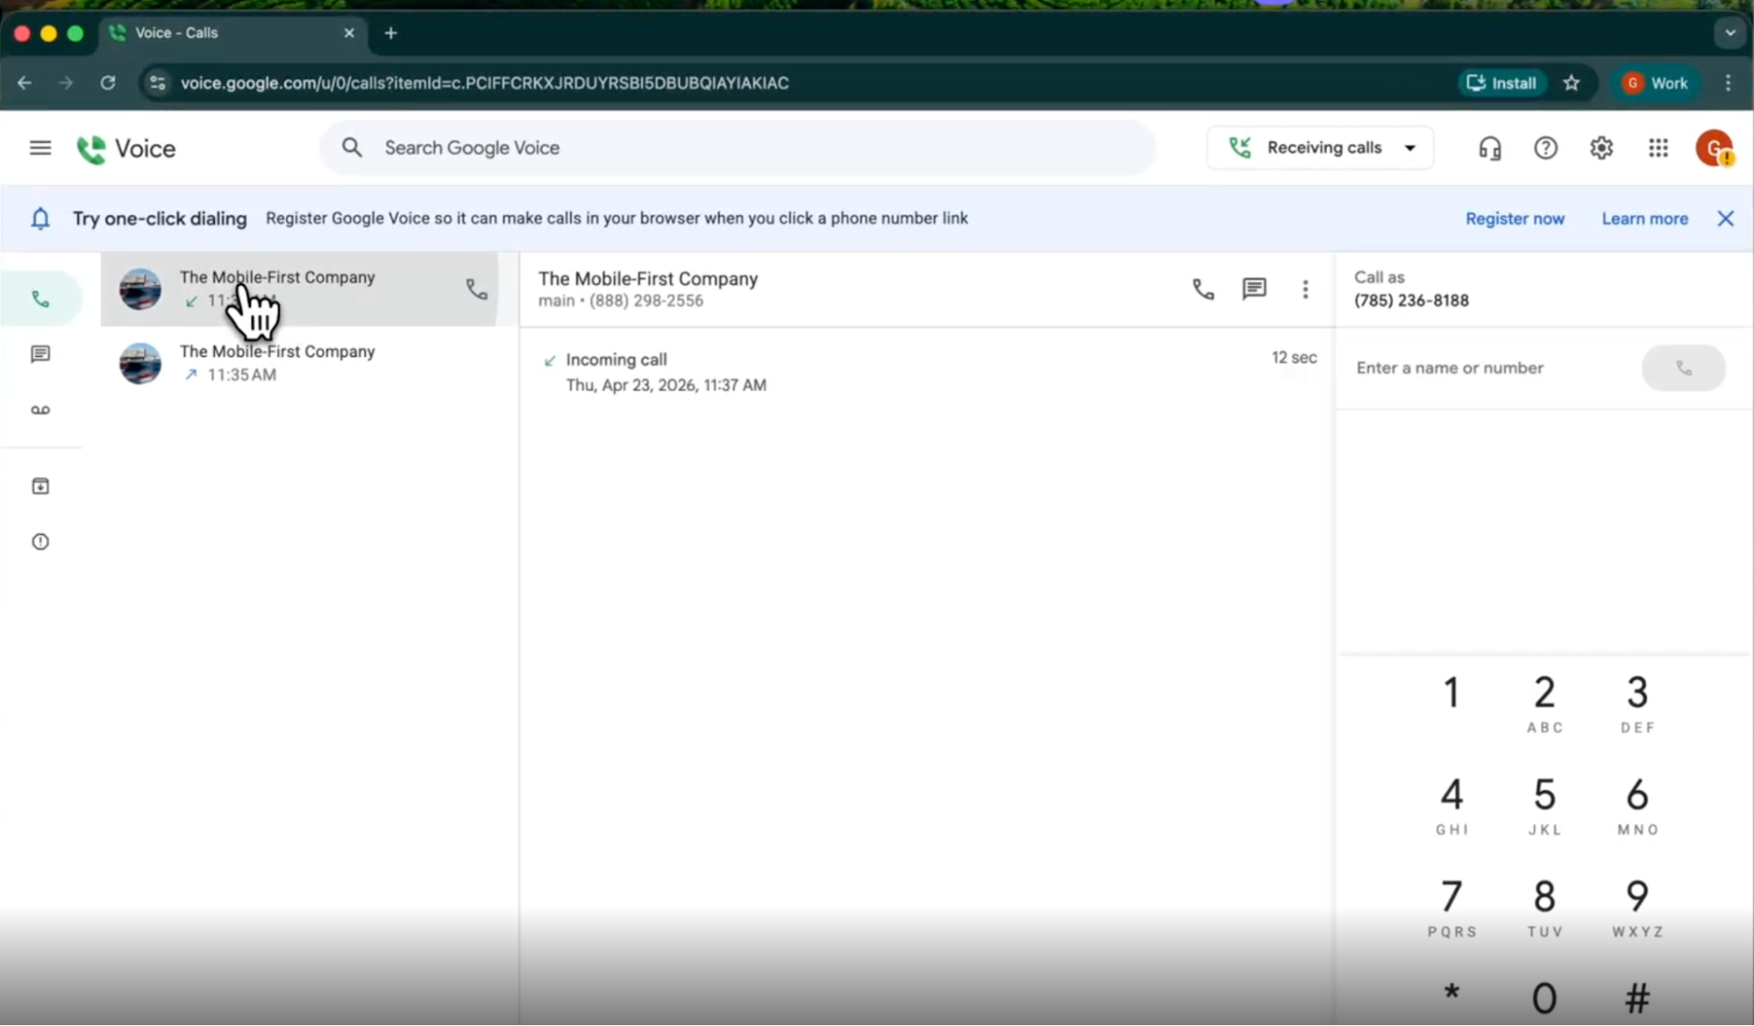
Task: Dial digit 0 on keypad
Action: click(x=1544, y=998)
